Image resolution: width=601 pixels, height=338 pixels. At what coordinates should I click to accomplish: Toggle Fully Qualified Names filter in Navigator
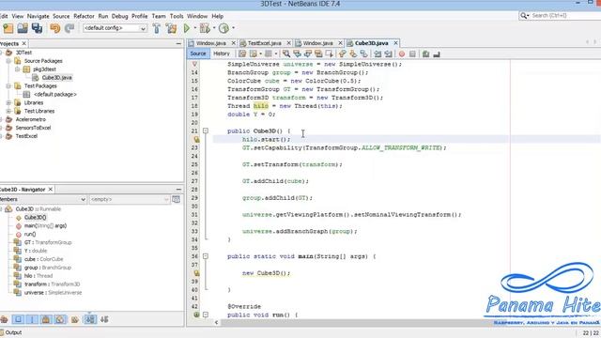pyautogui.click(x=75, y=319)
